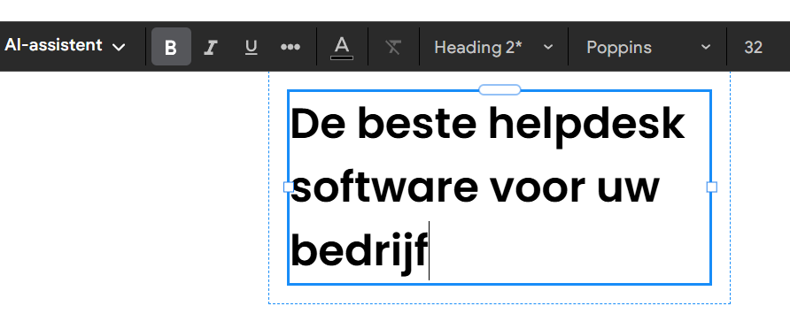This screenshot has width=790, height=329.
Task: Open the Poppins font dropdown
Action: point(648,47)
